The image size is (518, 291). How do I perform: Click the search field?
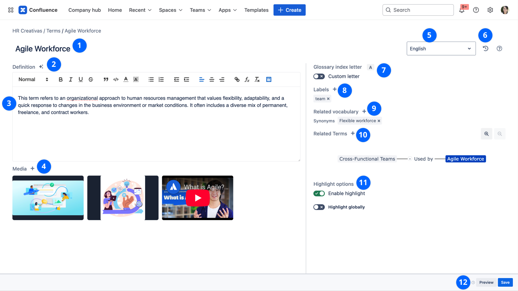click(x=418, y=10)
